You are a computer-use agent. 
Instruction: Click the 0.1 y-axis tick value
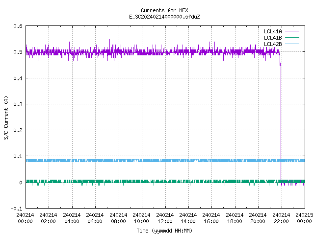coord(18,156)
